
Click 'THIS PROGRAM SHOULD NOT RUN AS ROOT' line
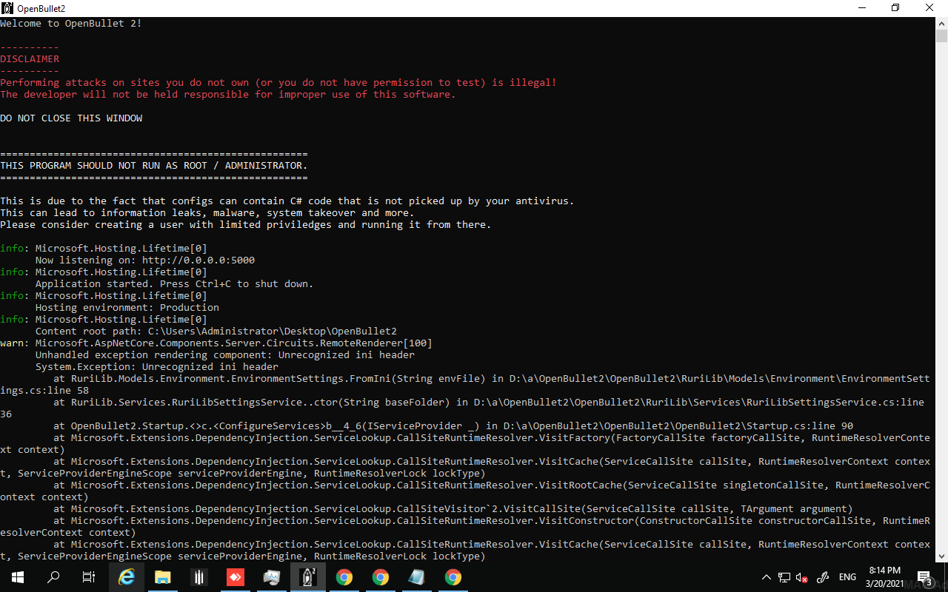click(154, 166)
